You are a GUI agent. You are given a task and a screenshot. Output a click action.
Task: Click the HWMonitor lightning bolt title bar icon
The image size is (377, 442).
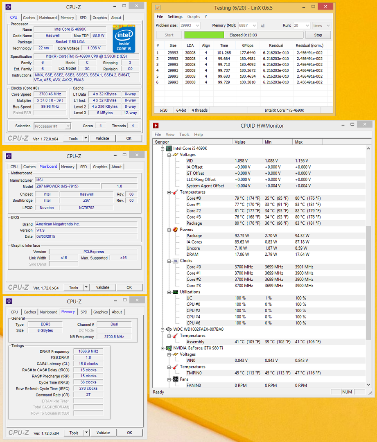(x=156, y=126)
